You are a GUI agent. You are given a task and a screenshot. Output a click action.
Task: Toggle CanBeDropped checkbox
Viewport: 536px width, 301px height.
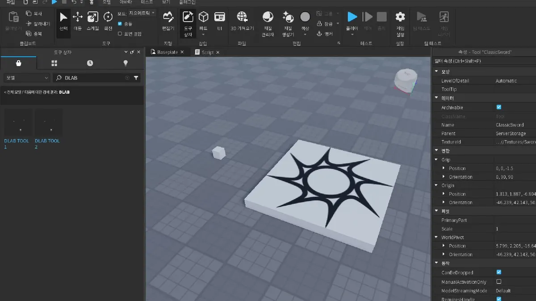click(x=499, y=272)
